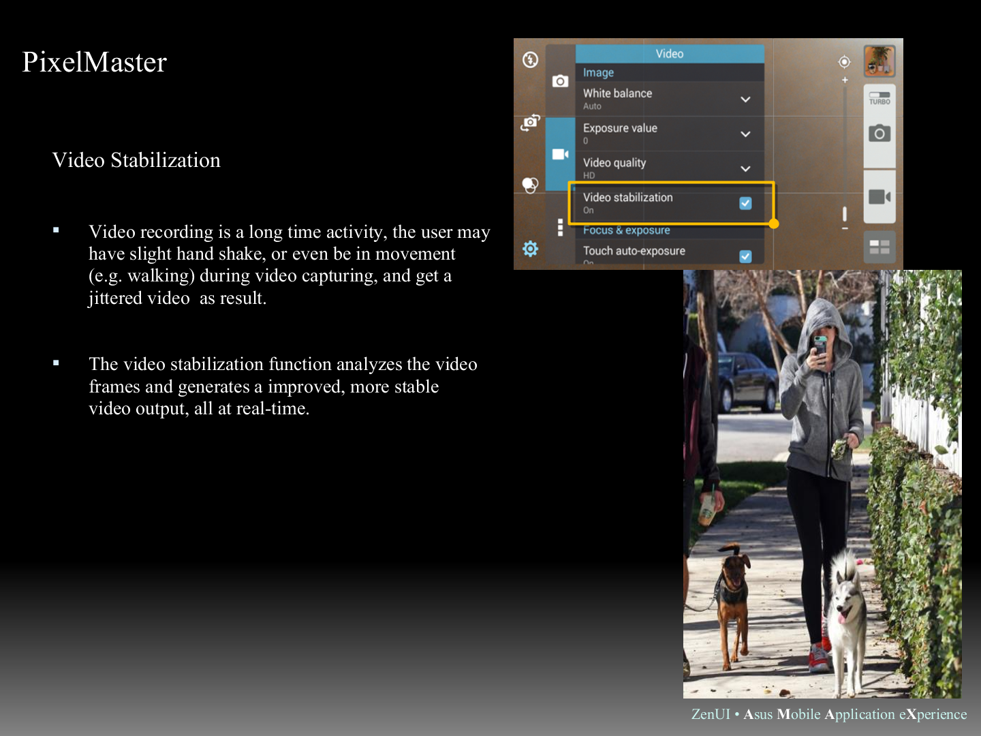Screen dimensions: 981x736
Task: Click the zoom slider handle
Action: point(845,214)
